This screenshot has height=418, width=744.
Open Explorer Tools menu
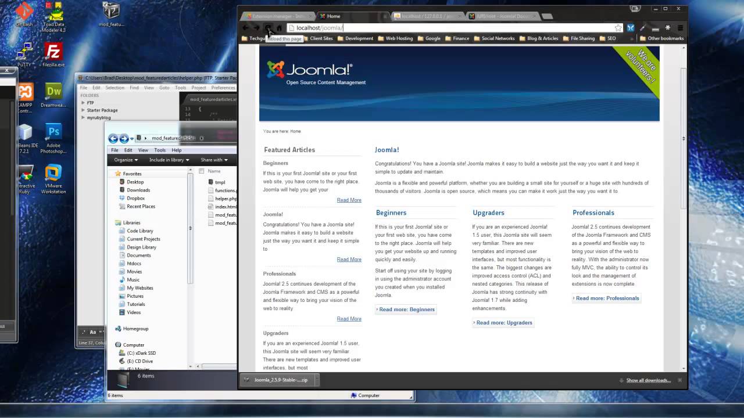[160, 150]
